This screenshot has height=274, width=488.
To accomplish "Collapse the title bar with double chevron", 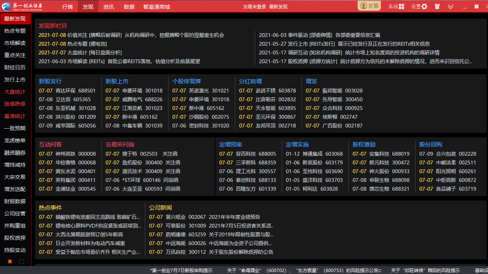I will [x=450, y=6].
